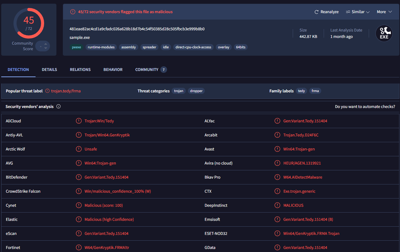Click the alert icon beside AliCloud's Trojan:Win/Tedy
The image size is (400, 252).
(79, 121)
